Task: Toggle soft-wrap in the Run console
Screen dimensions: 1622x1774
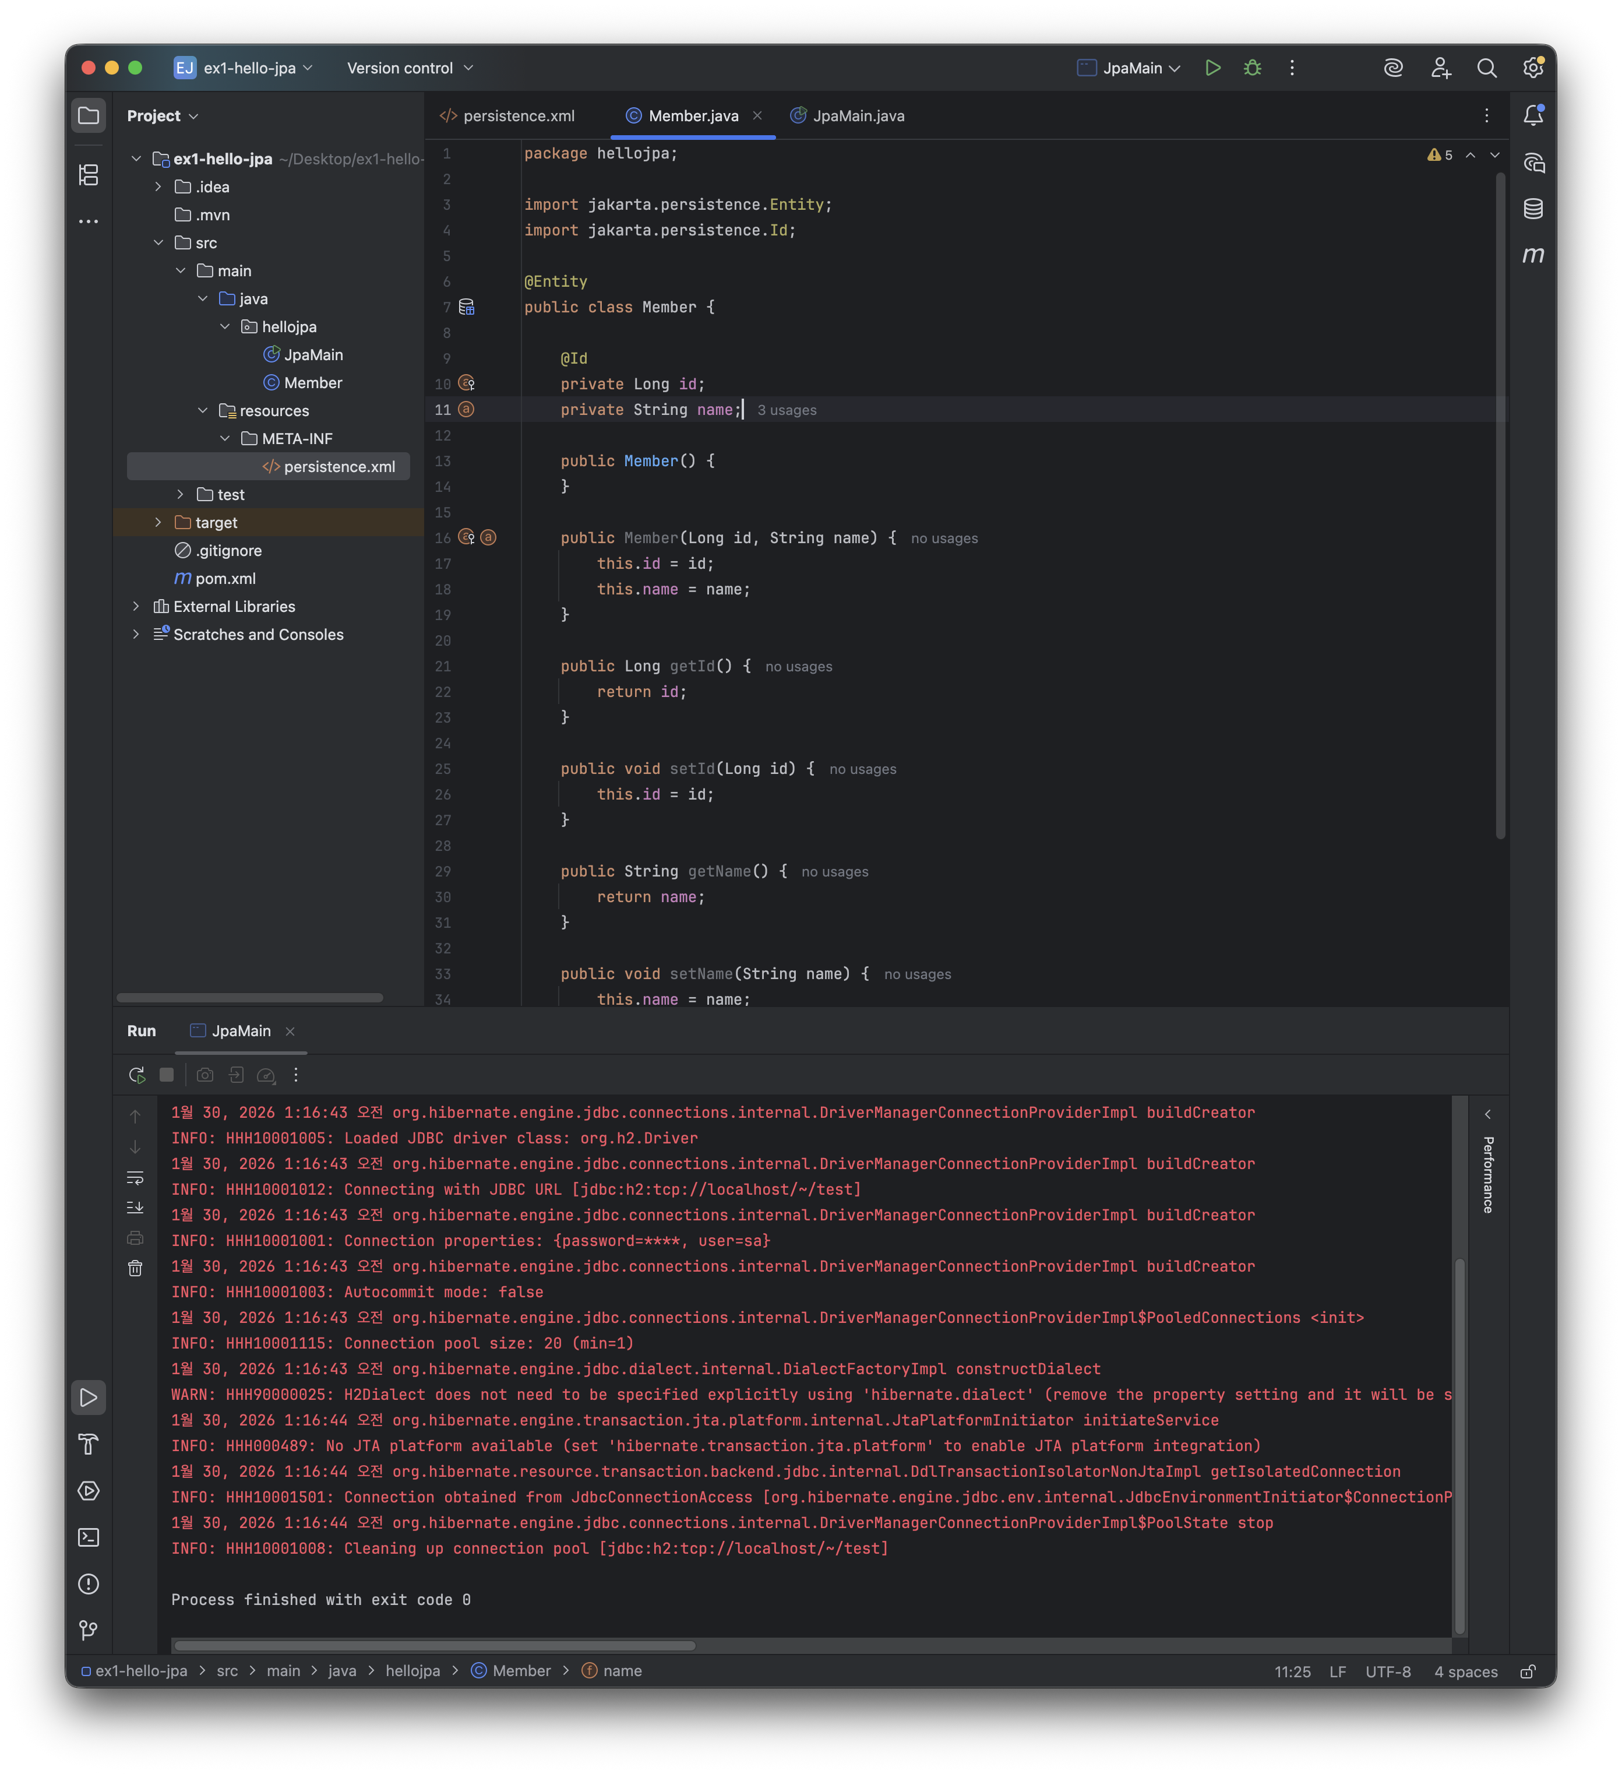Action: coord(135,1177)
